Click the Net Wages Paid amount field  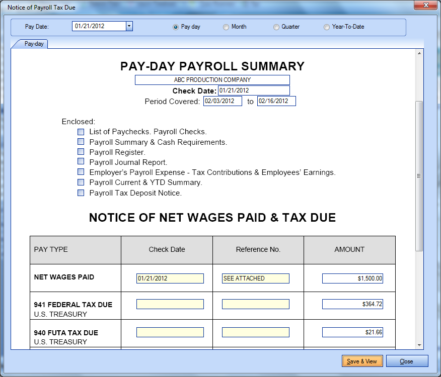[x=352, y=278]
